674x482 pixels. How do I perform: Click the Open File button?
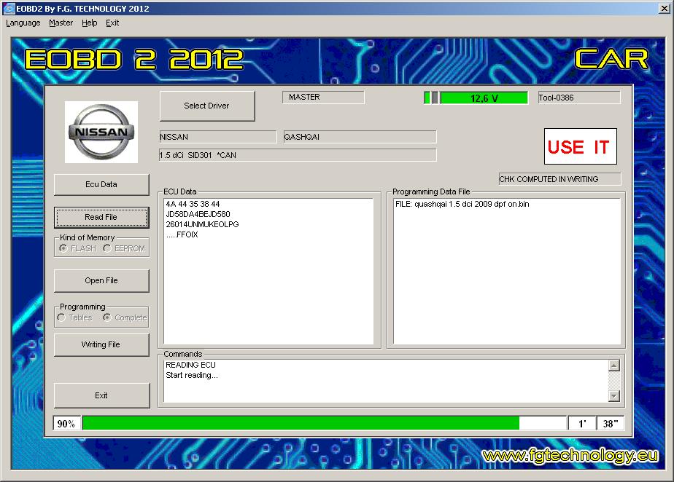click(101, 280)
